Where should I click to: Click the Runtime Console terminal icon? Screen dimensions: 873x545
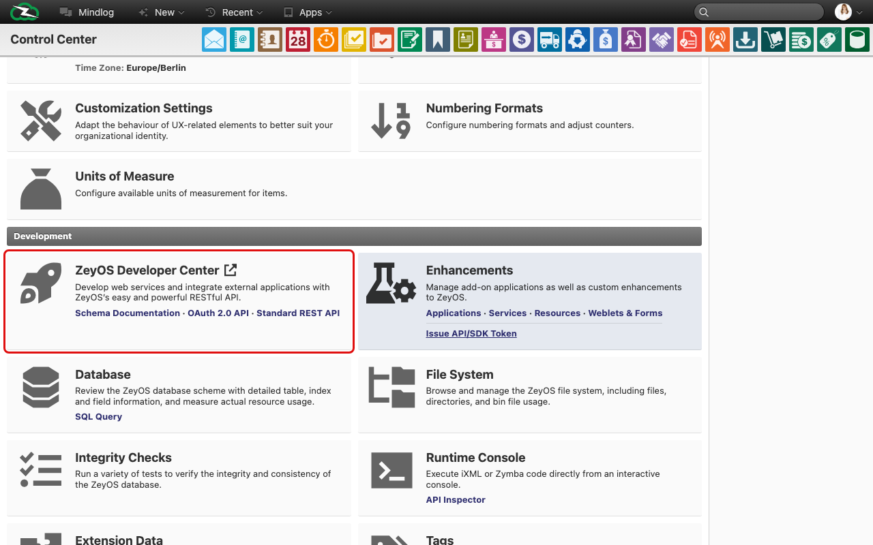tap(392, 470)
